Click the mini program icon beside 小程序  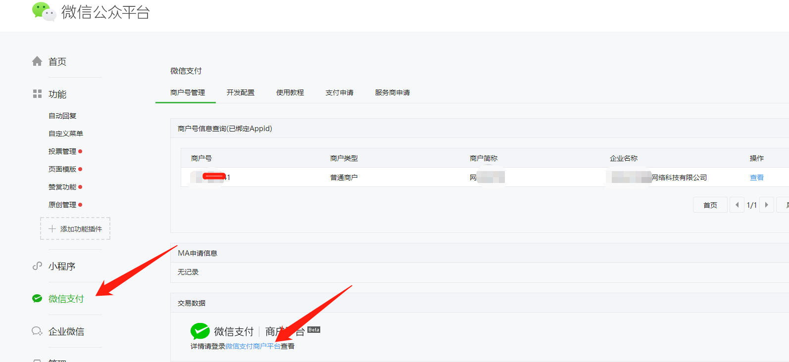tap(37, 266)
